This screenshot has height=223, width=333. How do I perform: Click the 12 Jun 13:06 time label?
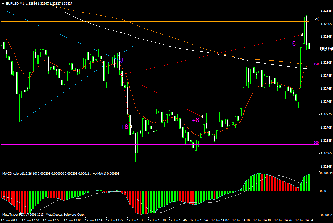[72, 220]
